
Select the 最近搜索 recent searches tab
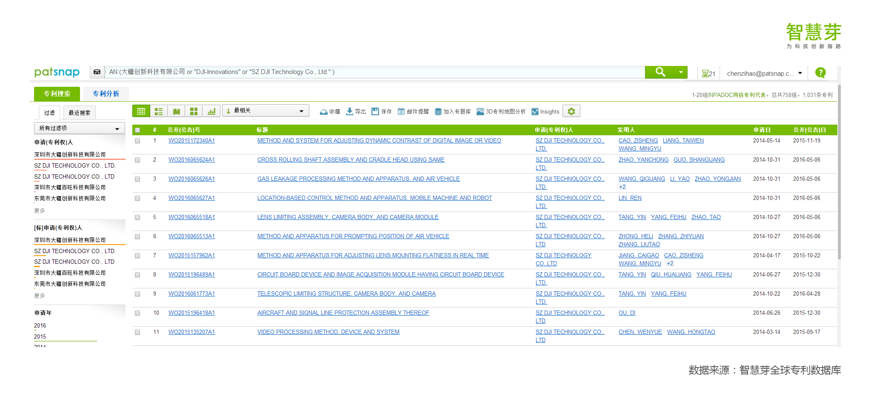coord(80,113)
